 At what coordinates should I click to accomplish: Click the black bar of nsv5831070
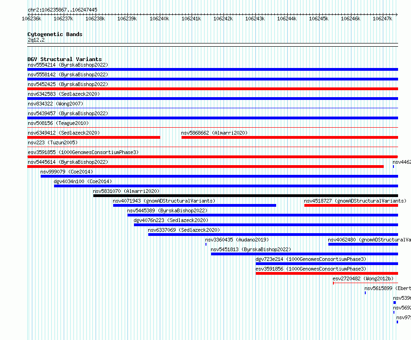[x=246, y=196]
